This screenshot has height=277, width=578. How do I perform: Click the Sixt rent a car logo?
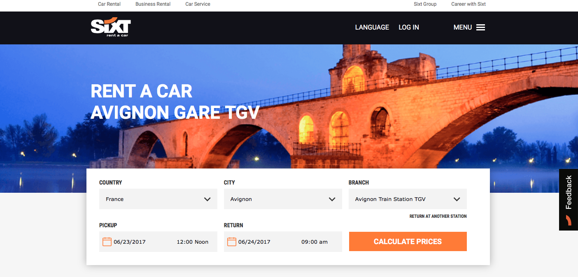pyautogui.click(x=111, y=28)
